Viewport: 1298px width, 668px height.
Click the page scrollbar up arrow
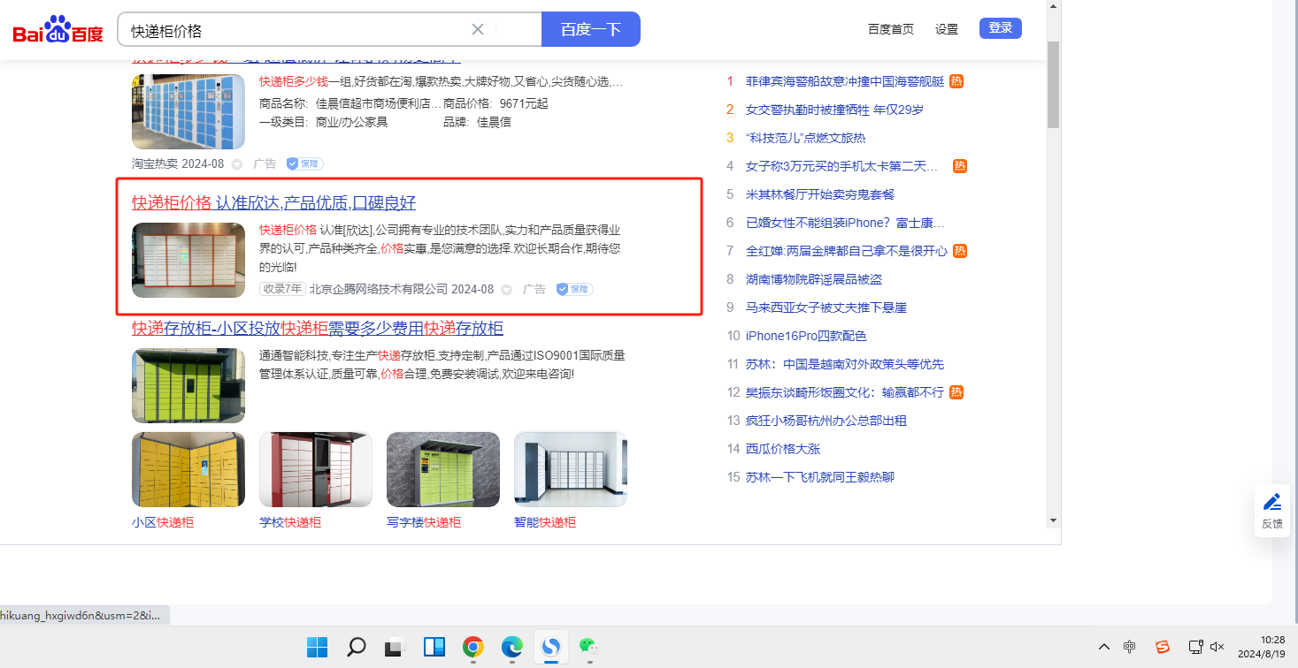coord(1053,7)
